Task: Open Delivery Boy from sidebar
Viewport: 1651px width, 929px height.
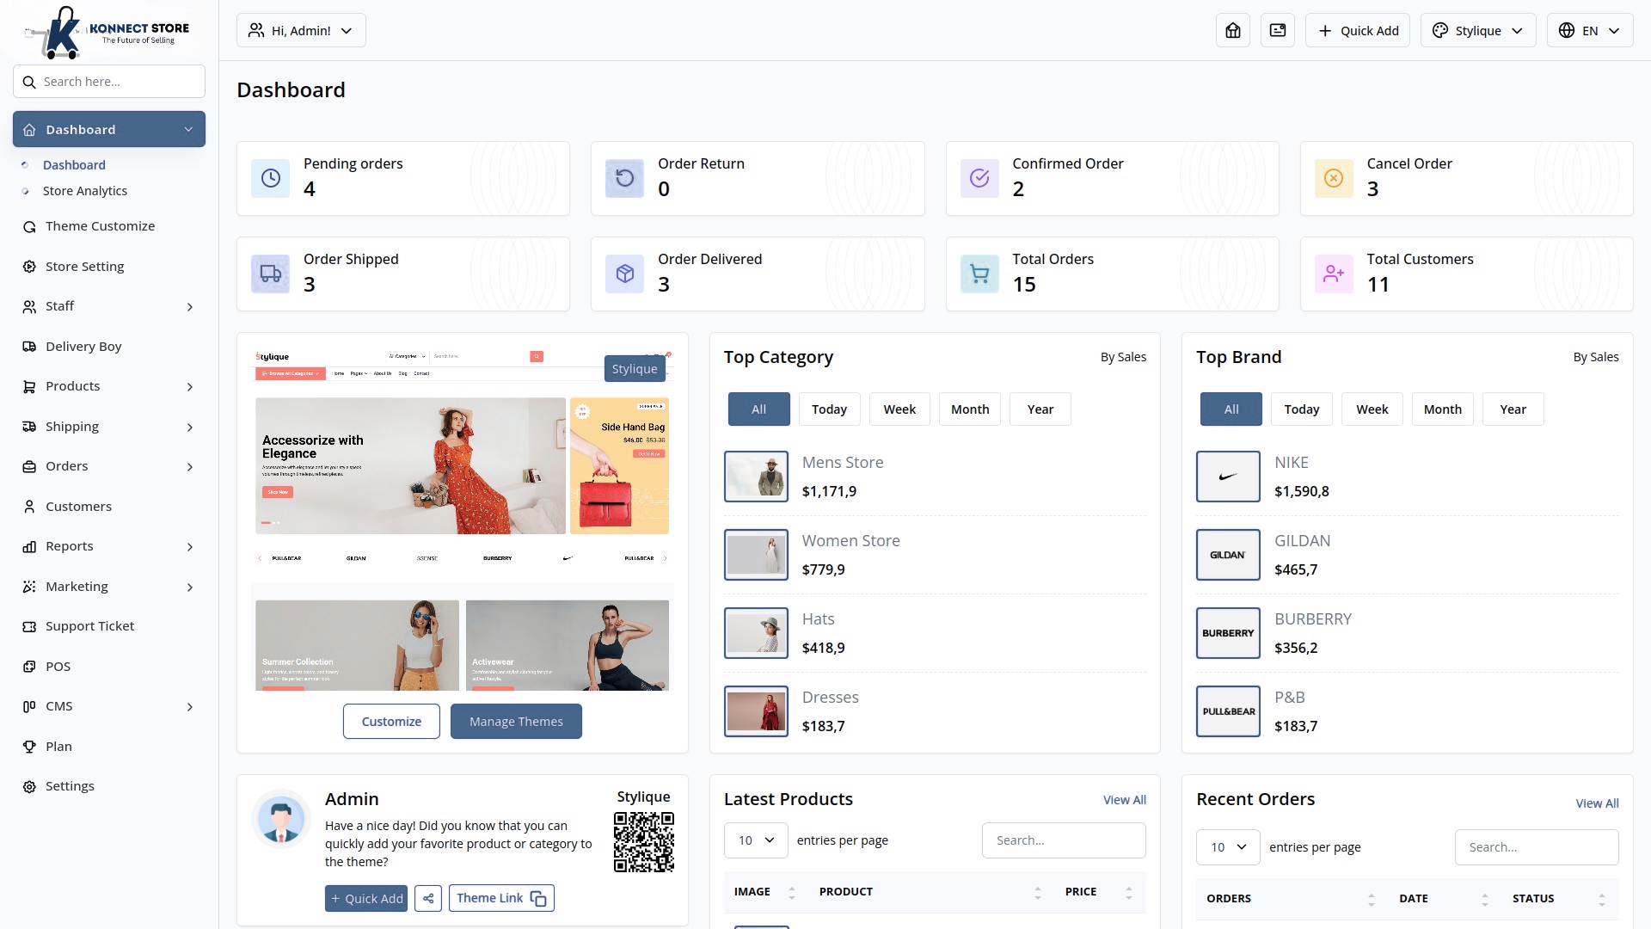Action: pos(83,347)
